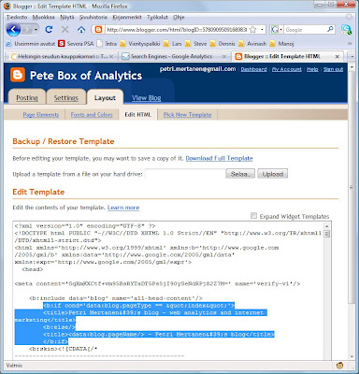
Task: Open the address bar history dropdown
Action: pyautogui.click(x=262, y=30)
